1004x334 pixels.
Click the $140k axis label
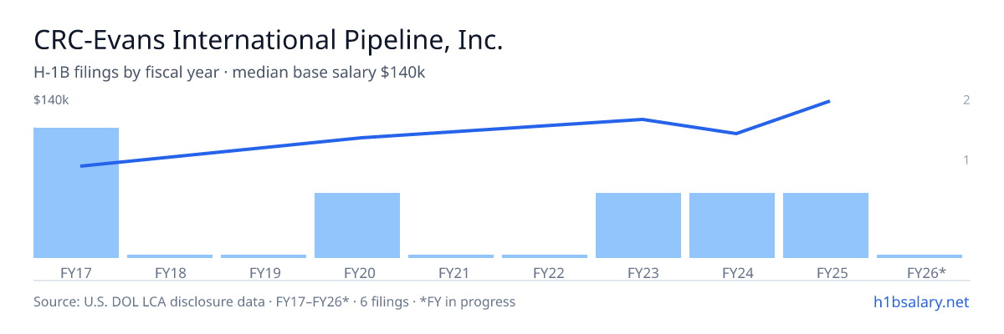pos(51,100)
